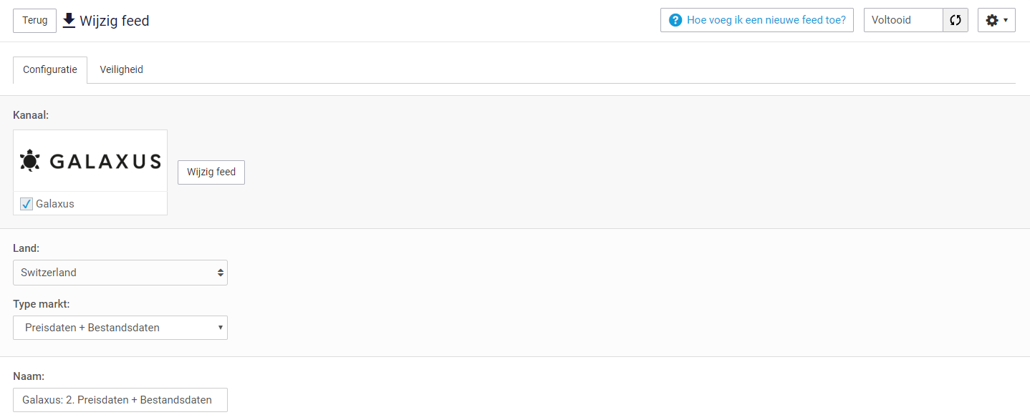The image size is (1030, 420).
Task: Toggle the Galaxus checkbox
Action: click(x=27, y=204)
